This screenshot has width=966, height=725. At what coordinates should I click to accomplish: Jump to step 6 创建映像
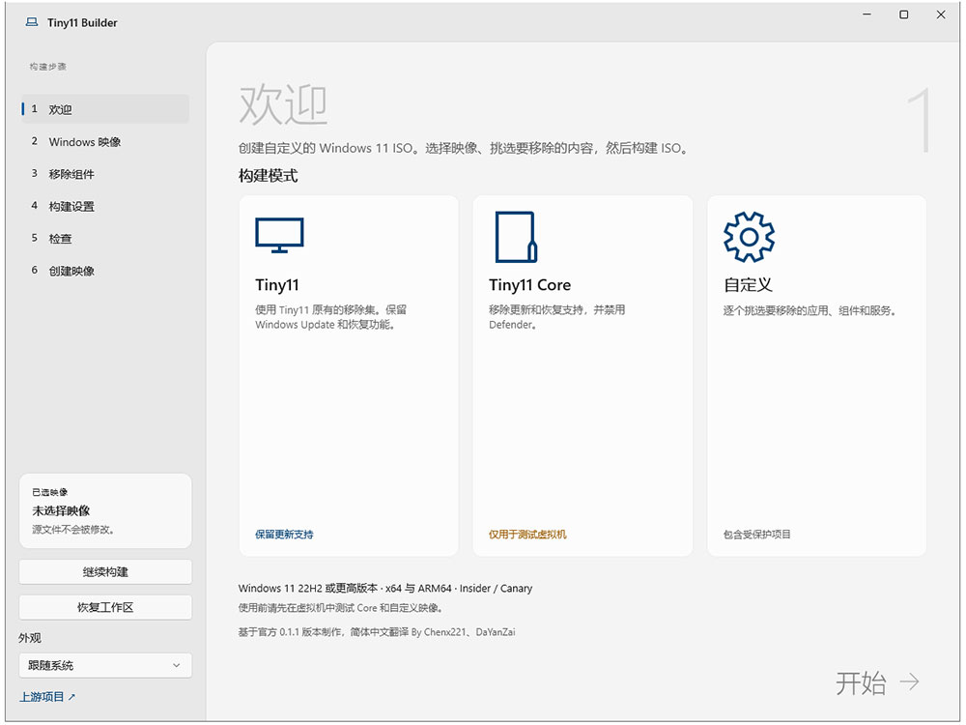pyautogui.click(x=104, y=271)
